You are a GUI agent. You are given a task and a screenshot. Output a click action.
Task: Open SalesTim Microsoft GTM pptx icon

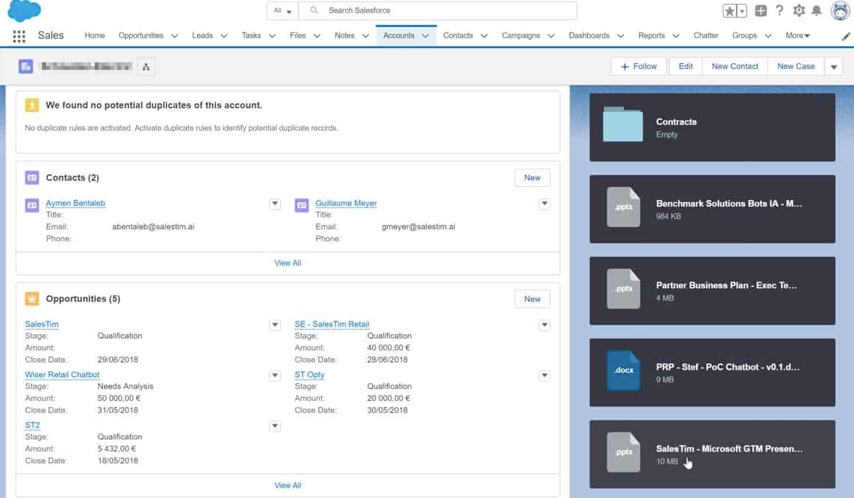coord(624,451)
